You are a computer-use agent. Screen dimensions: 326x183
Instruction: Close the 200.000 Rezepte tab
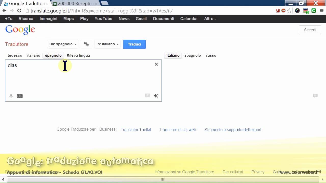(96, 4)
